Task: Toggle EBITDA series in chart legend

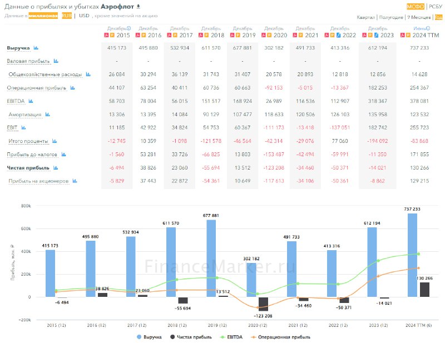Action: click(231, 337)
